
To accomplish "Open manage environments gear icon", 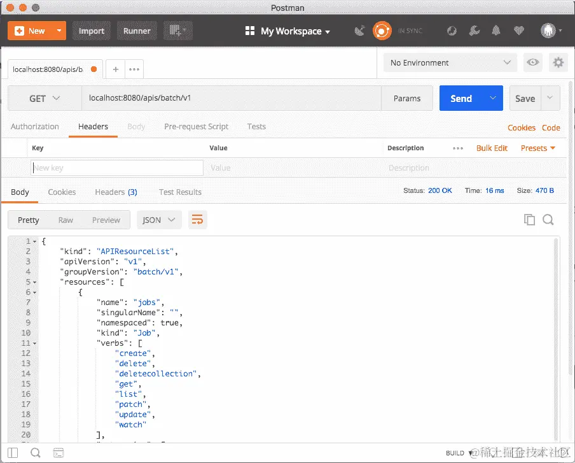I will click(x=558, y=62).
